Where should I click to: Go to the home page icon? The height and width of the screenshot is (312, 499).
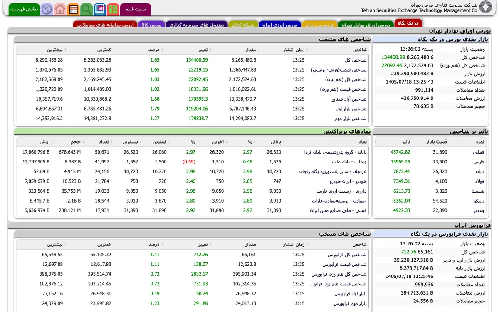click(60, 9)
